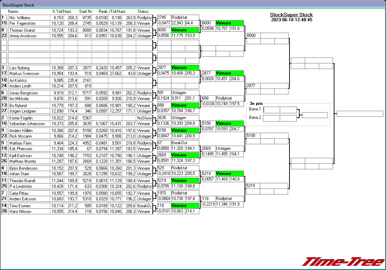Click start number 8735 in Nic Williams row
Viewport: 386px width, 270px height.
[x=85, y=18]
